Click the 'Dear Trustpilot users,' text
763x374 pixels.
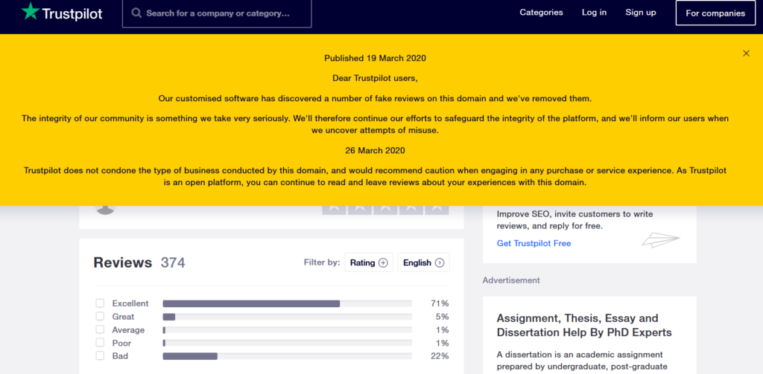[376, 78]
